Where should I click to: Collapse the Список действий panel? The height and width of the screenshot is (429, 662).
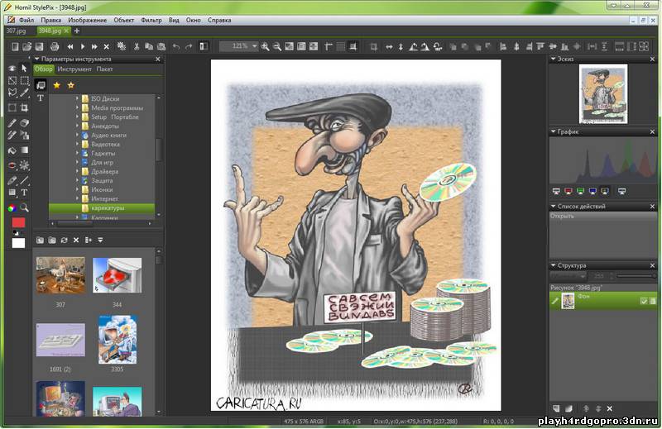(553, 207)
